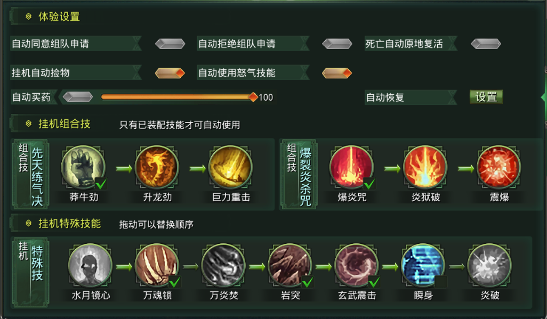The image size is (547, 319).
Task: Uncheck the 万魂锁 skill checkbox
Action: click(x=174, y=281)
